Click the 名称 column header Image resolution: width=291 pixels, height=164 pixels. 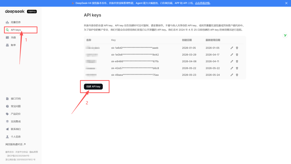89,40
